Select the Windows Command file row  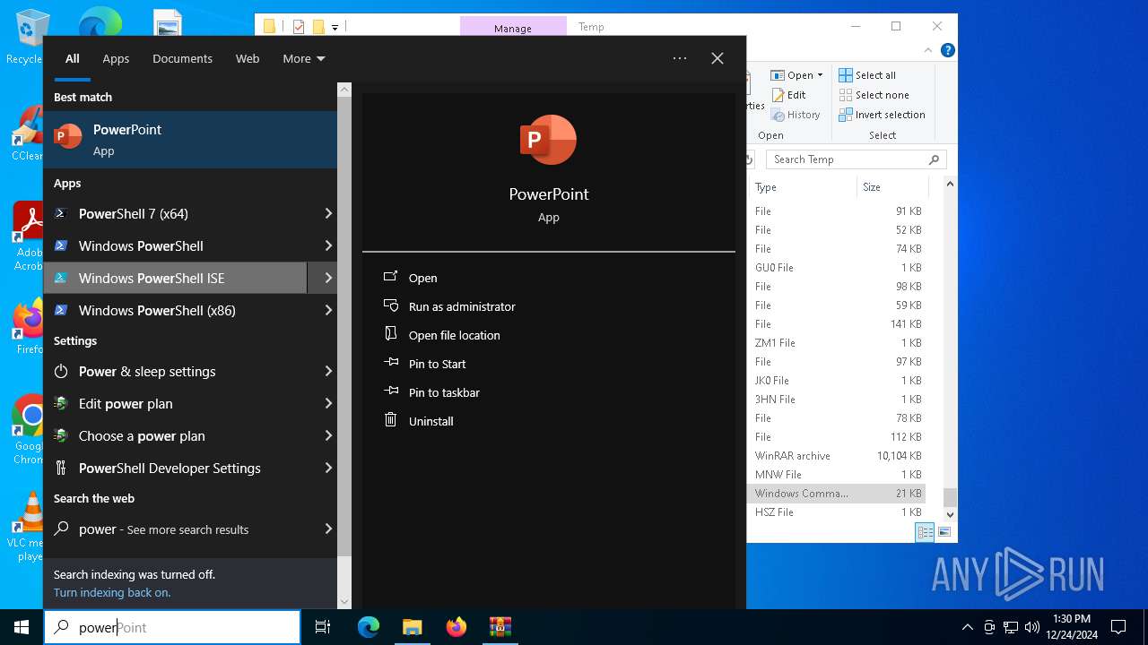click(x=837, y=494)
